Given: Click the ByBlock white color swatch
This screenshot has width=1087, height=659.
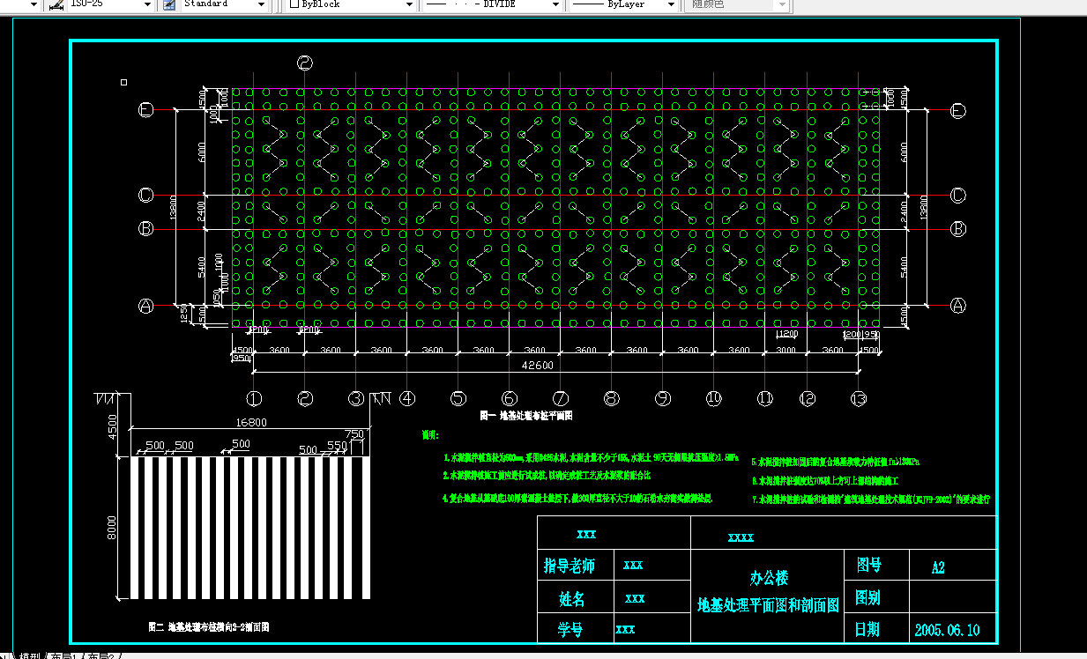Looking at the screenshot, I should 294,4.
